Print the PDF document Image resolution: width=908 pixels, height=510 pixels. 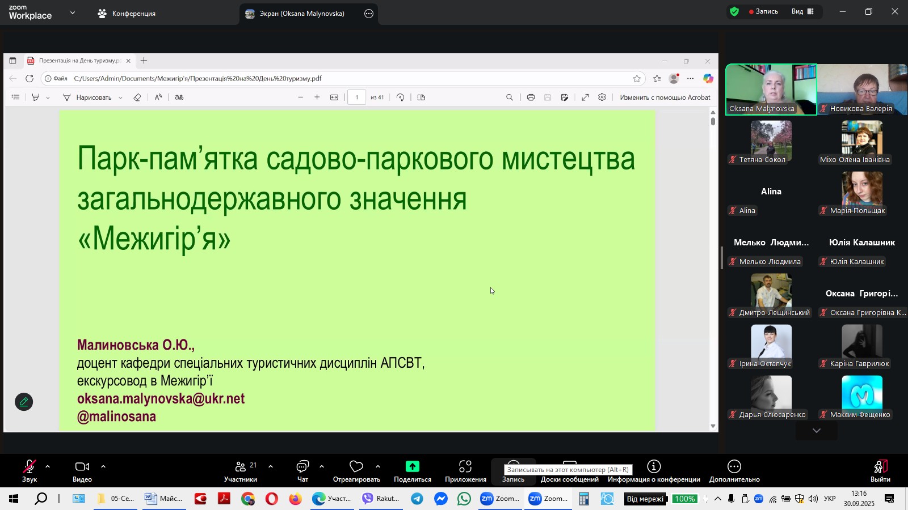[x=531, y=97]
